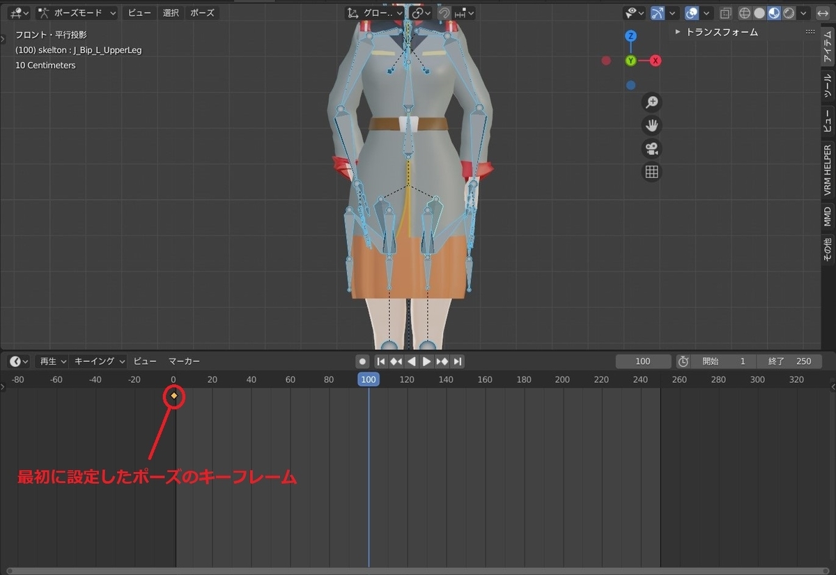
Task: Open the timeline editor type dropdown
Action: 19,361
